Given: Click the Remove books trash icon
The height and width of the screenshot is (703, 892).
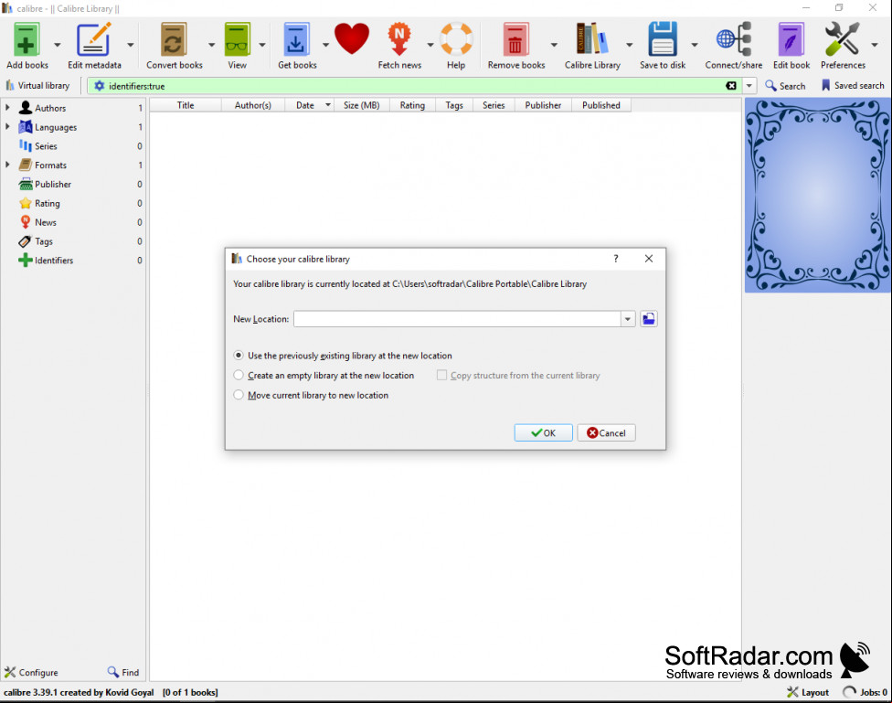Looking at the screenshot, I should [x=515, y=40].
